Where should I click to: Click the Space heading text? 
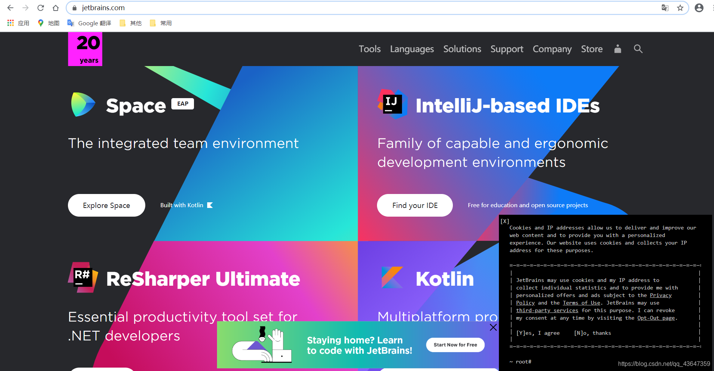pos(136,106)
